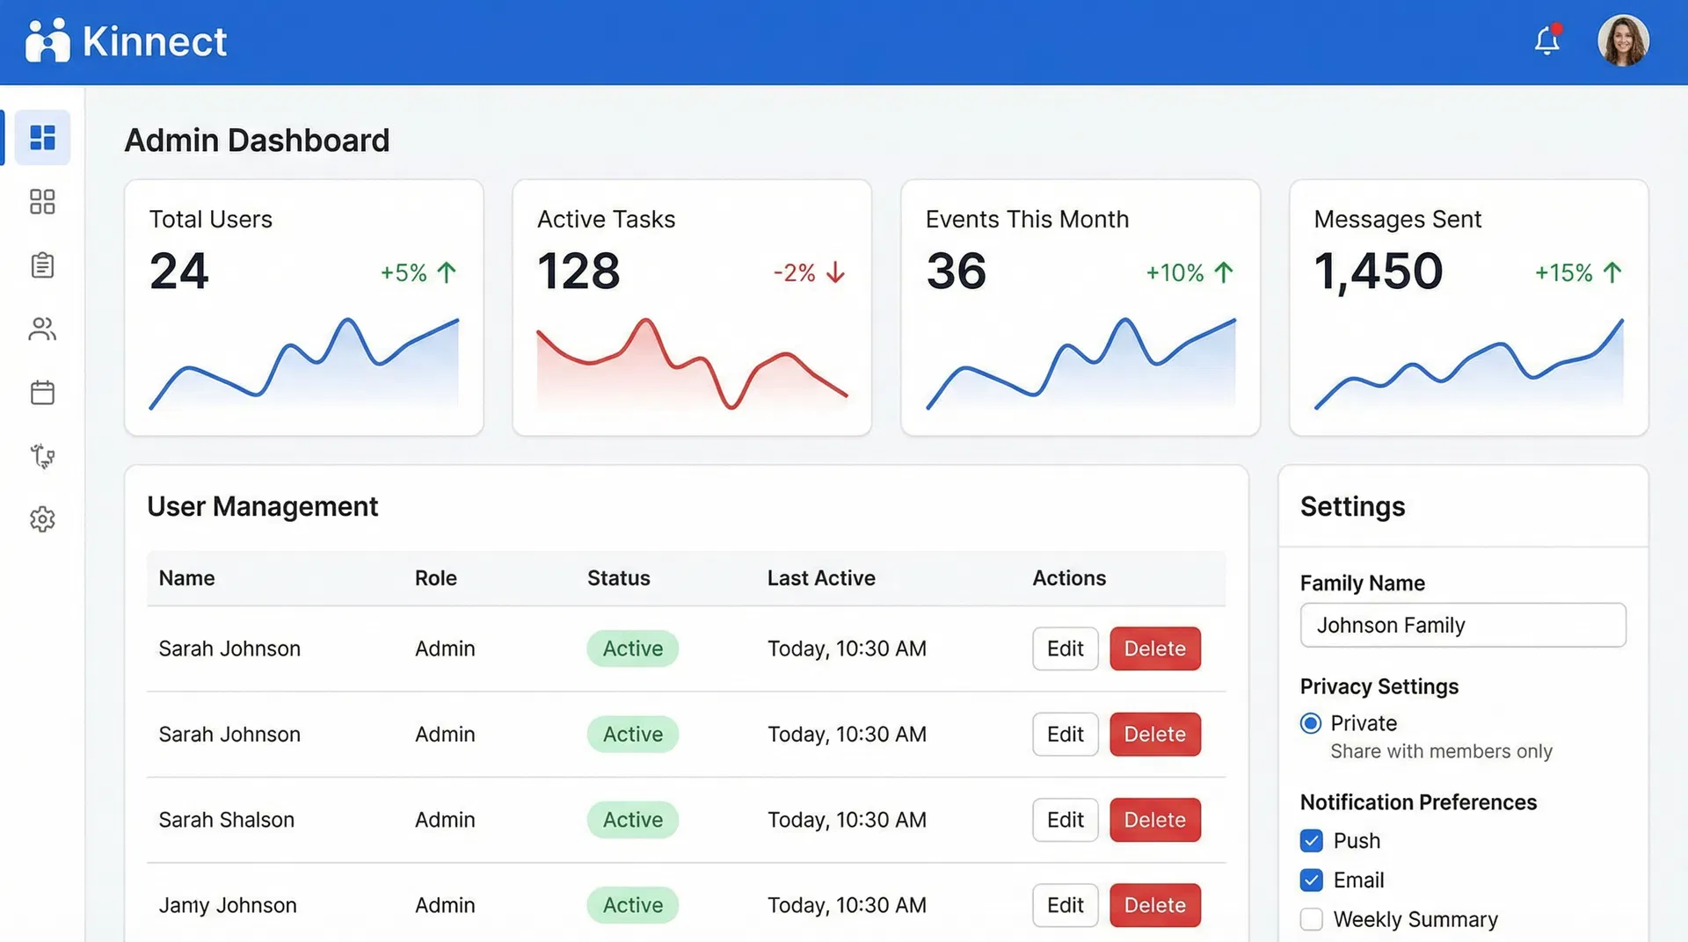Select the apps grid icon in sidebar
This screenshot has width=1688, height=942.
tap(41, 201)
